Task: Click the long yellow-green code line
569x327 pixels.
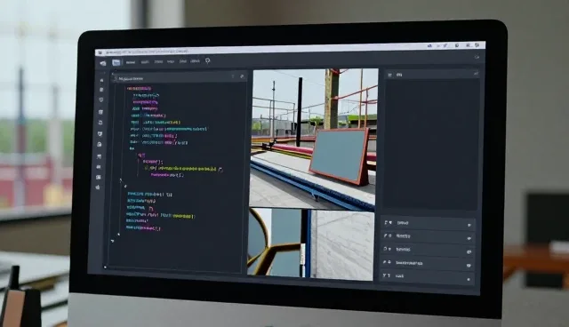Action: coord(183,169)
